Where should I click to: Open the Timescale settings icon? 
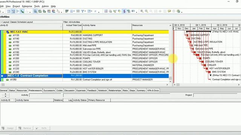coord(78,11)
